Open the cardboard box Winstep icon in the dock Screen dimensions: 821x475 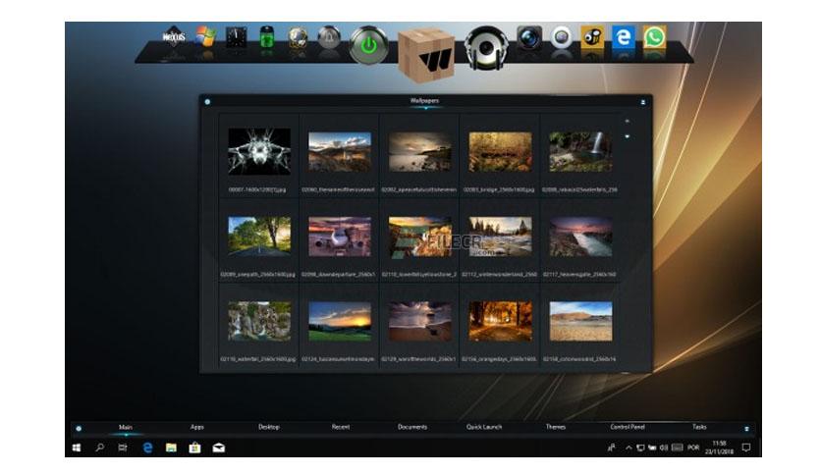click(x=426, y=55)
